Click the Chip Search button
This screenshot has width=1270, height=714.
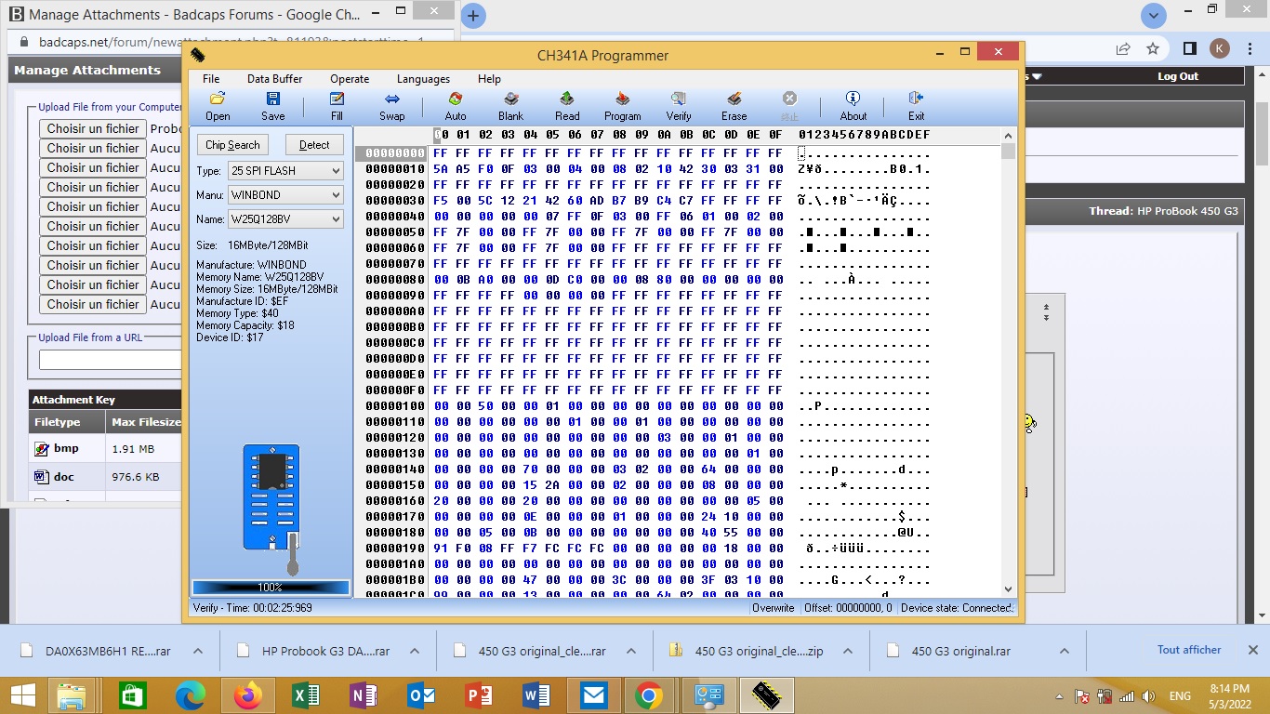click(x=232, y=145)
